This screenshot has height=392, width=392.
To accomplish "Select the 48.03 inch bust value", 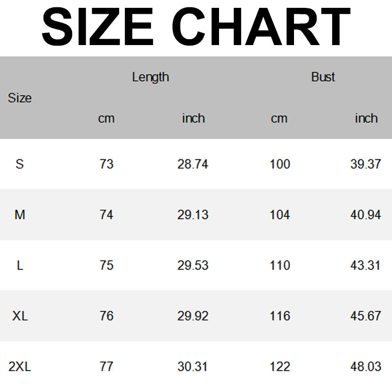I will pos(366,367).
